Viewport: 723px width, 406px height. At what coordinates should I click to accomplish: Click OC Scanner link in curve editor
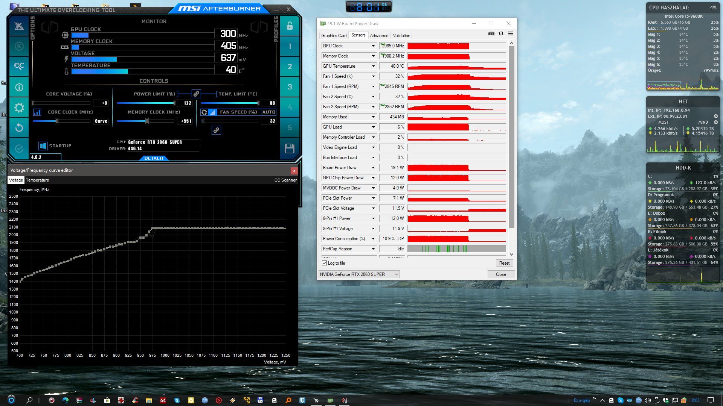tap(285, 180)
